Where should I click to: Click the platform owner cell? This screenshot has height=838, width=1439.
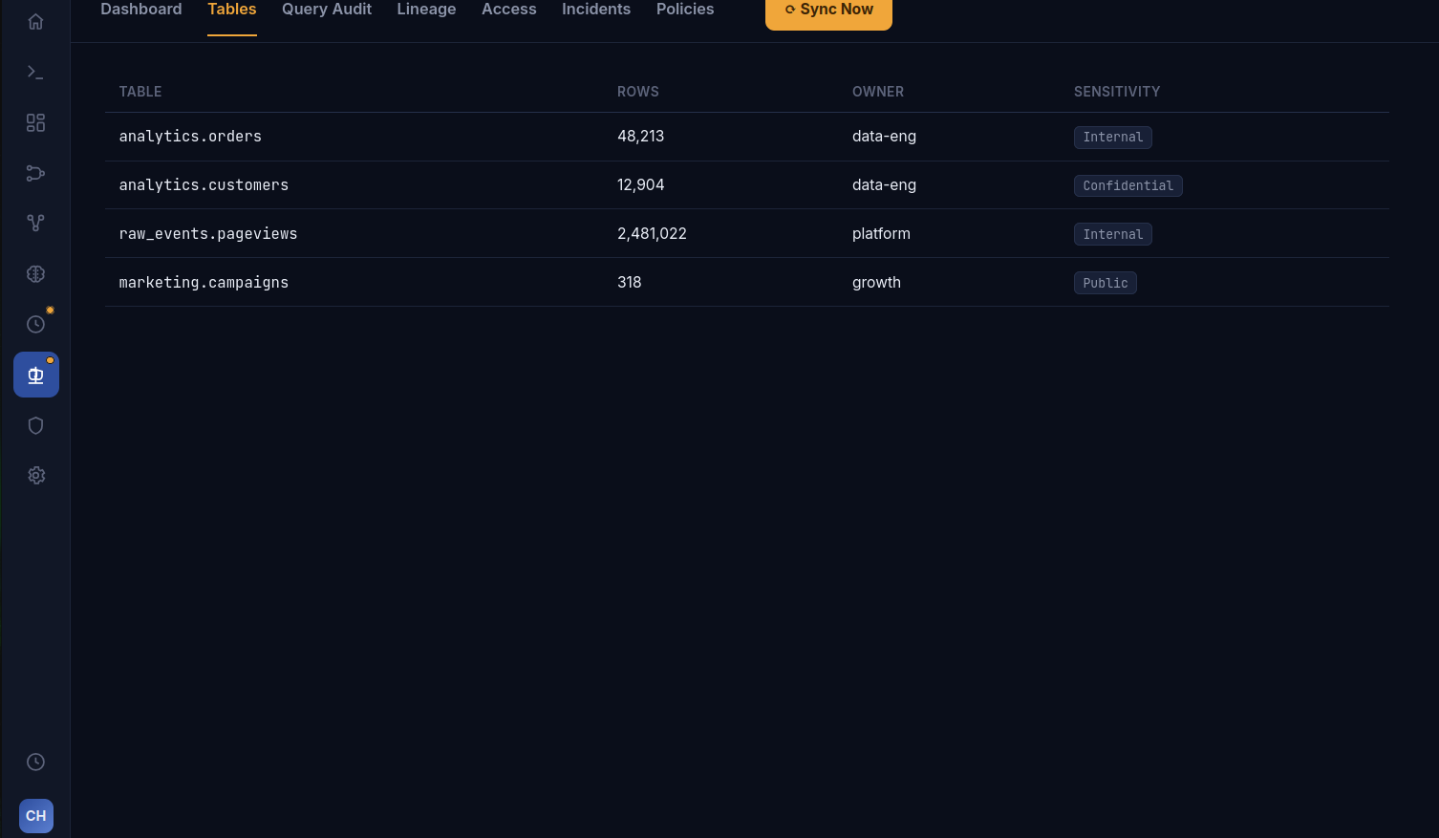881,234
